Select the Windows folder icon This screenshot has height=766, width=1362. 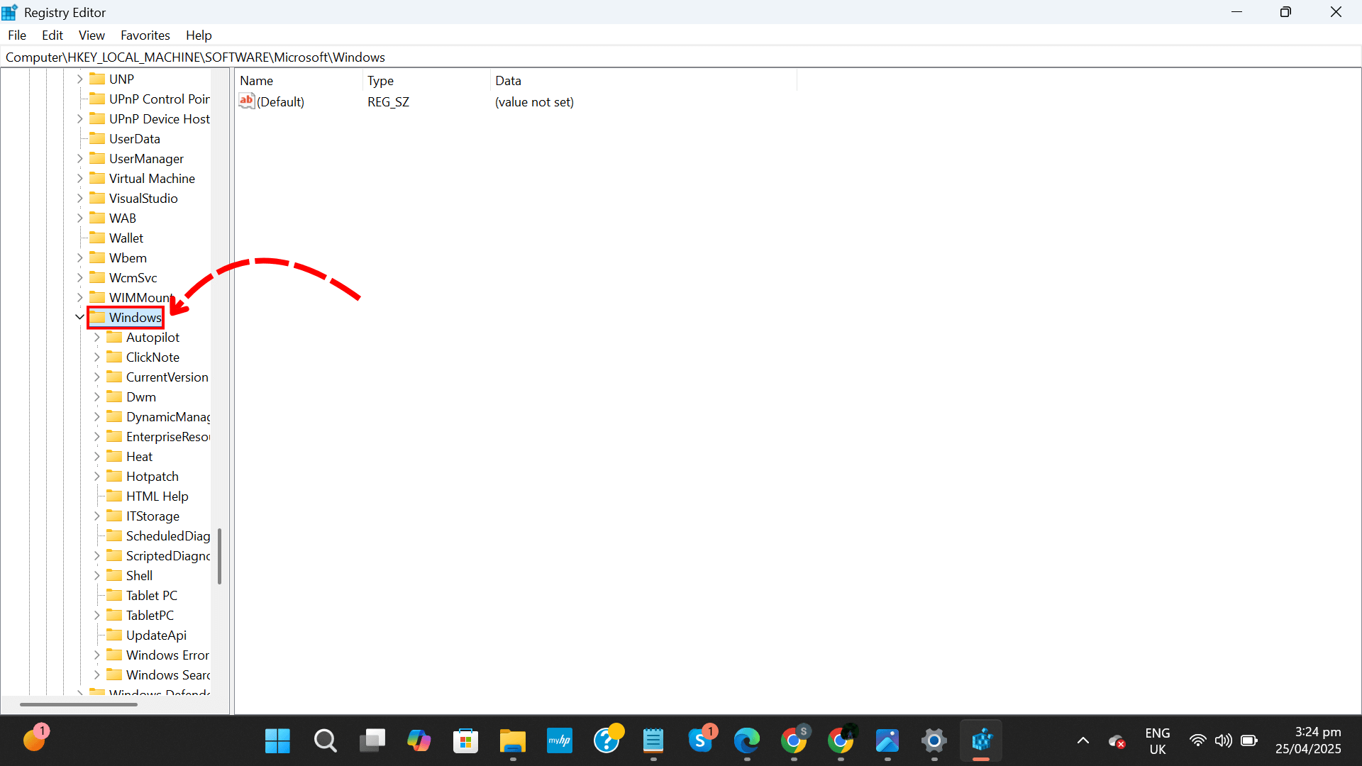coord(98,317)
